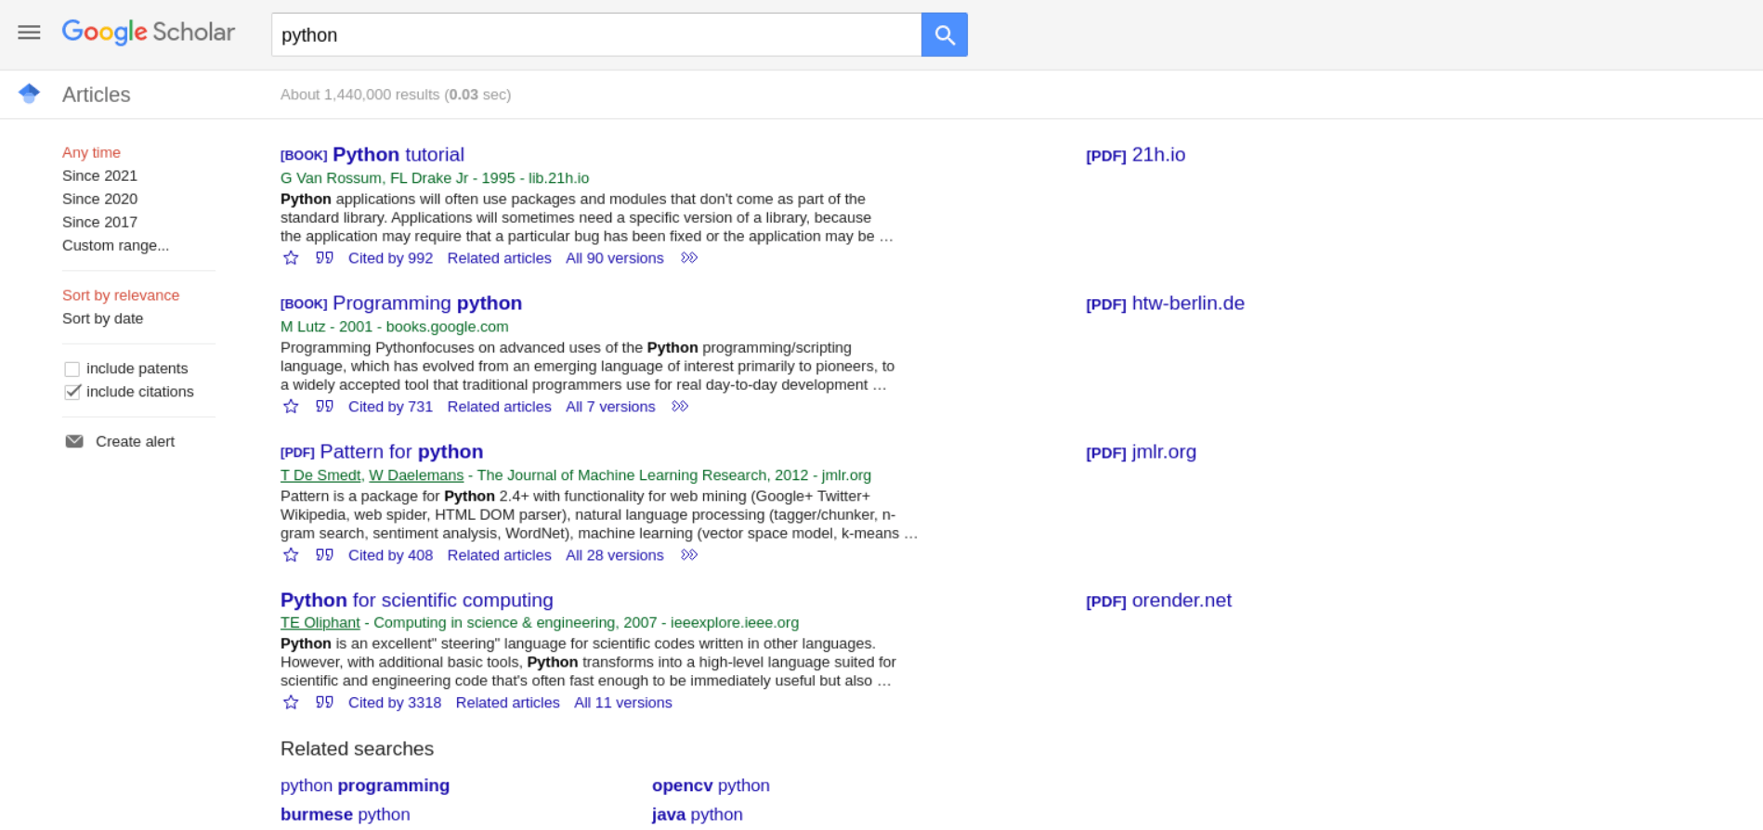Open the Python tutorial result title

(x=398, y=154)
